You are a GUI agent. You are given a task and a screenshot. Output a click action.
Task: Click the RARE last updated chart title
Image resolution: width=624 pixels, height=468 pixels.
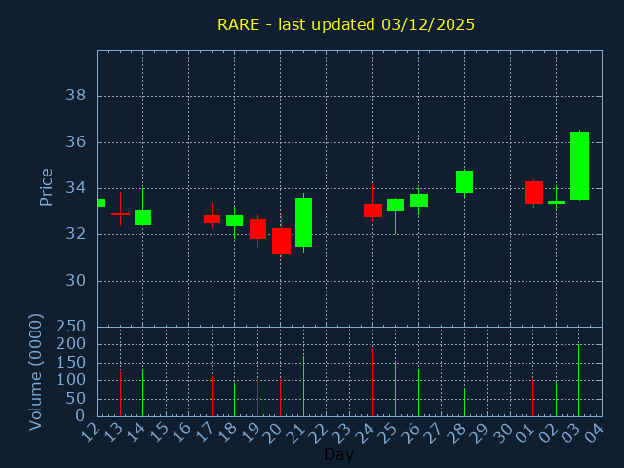pos(346,24)
